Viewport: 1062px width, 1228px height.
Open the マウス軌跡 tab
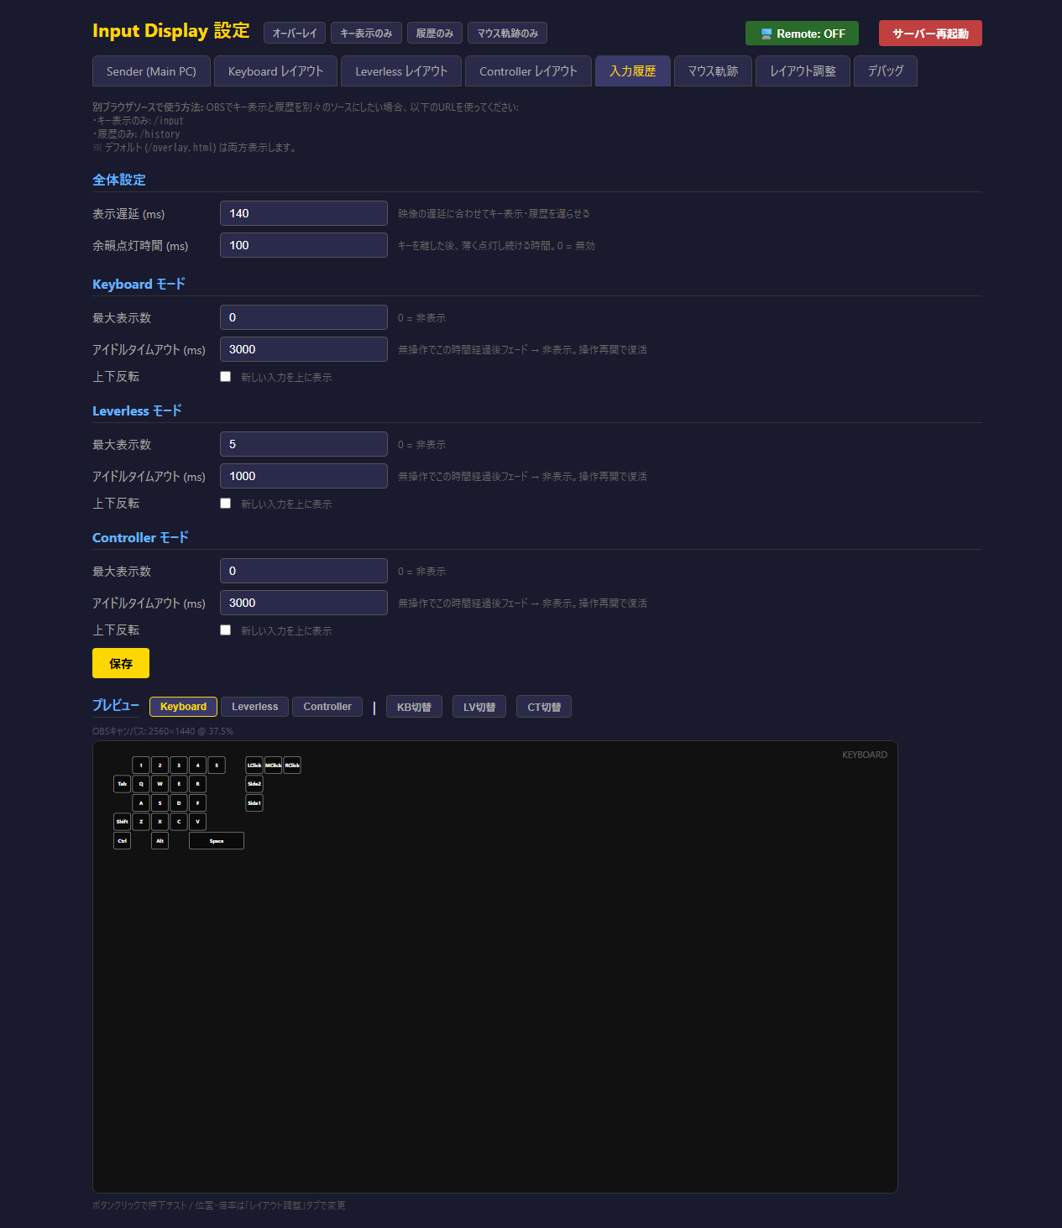(x=713, y=71)
